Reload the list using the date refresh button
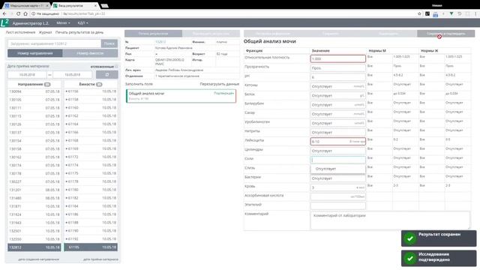 click(x=106, y=75)
